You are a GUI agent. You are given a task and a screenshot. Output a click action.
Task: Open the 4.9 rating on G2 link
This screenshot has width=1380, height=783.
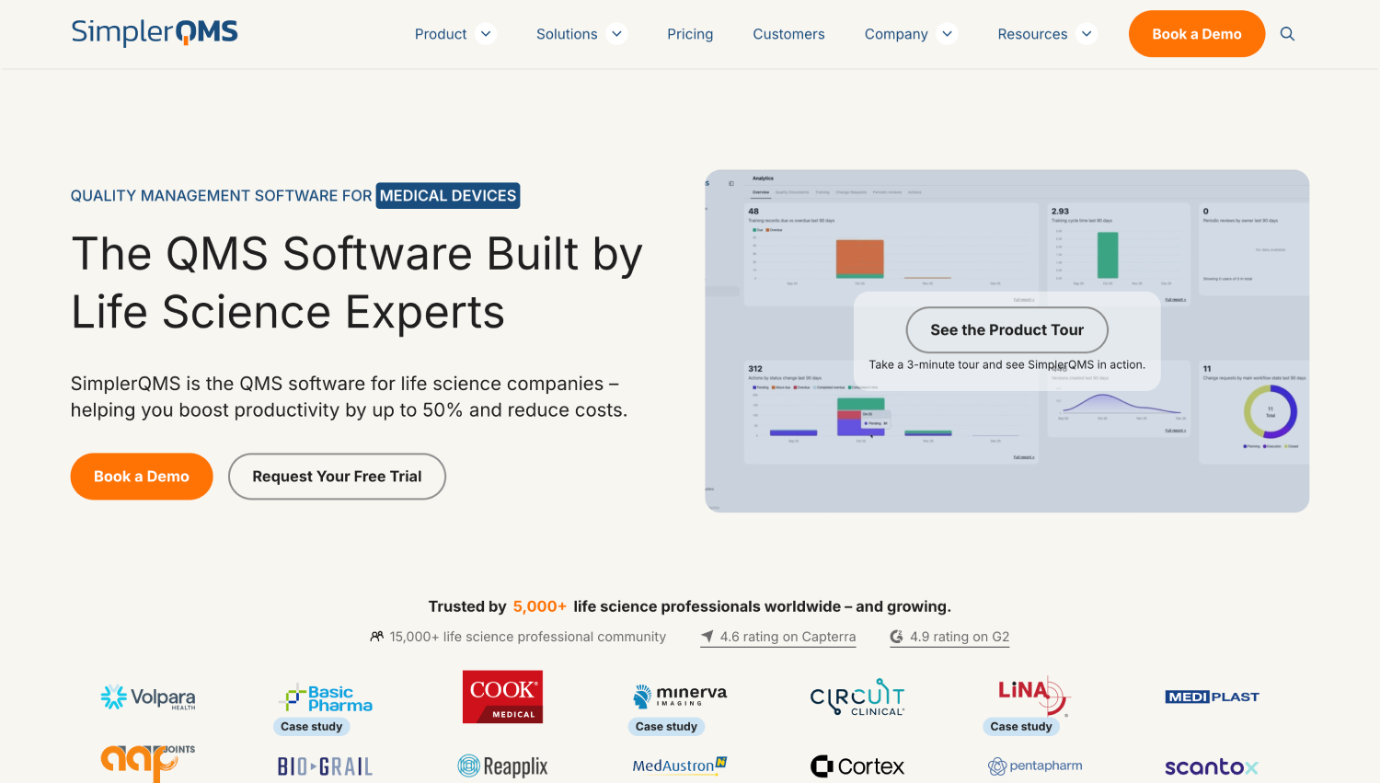(x=949, y=637)
